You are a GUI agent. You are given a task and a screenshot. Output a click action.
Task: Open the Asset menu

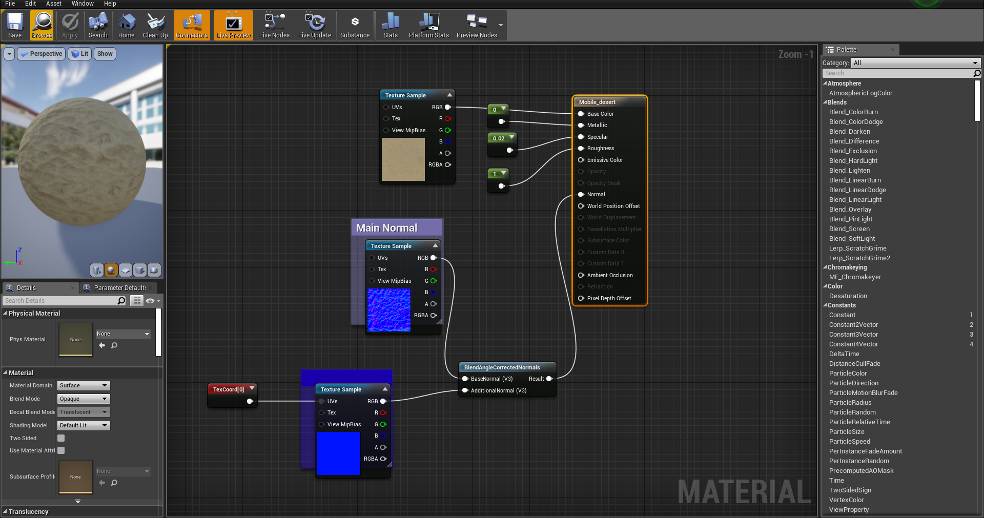click(53, 4)
